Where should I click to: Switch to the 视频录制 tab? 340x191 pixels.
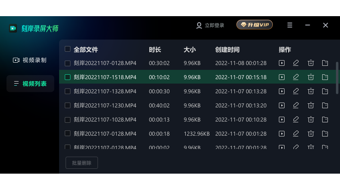point(30,60)
